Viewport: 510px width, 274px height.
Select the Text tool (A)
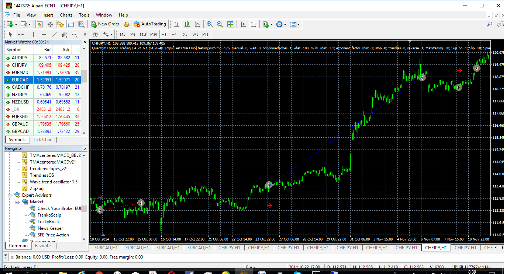pyautogui.click(x=85, y=34)
